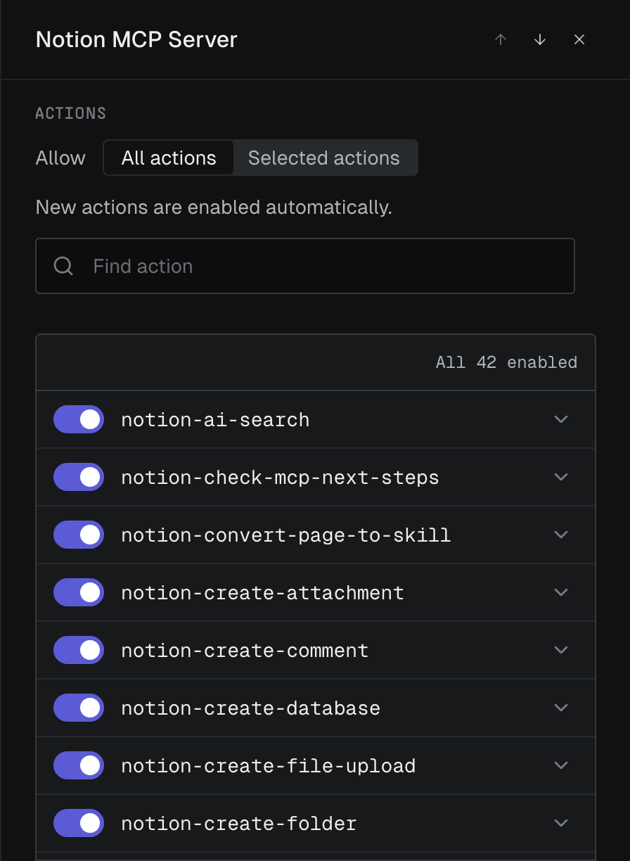Viewport: 630px width, 861px height.
Task: Click the notion-create-folder label
Action: (239, 824)
